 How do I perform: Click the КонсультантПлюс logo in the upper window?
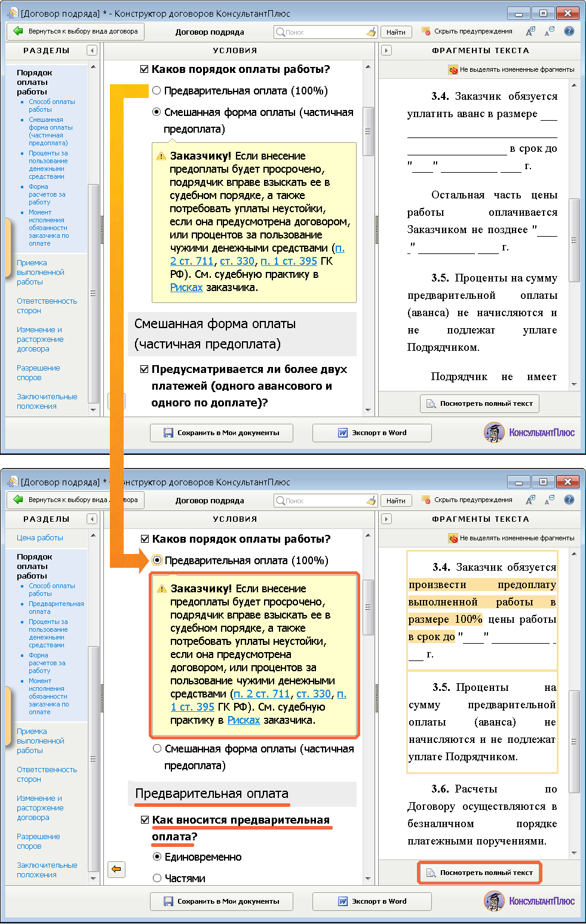[529, 432]
